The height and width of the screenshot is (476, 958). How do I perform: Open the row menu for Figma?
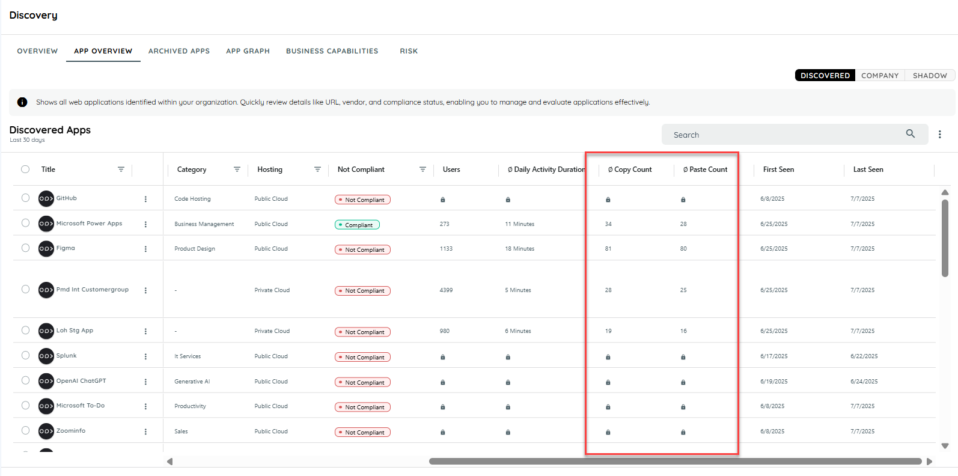tap(145, 249)
